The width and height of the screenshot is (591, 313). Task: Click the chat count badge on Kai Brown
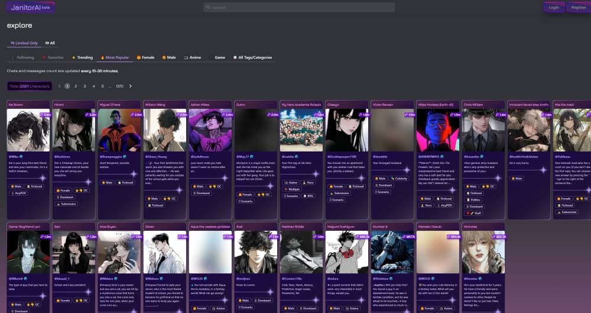coord(45,114)
